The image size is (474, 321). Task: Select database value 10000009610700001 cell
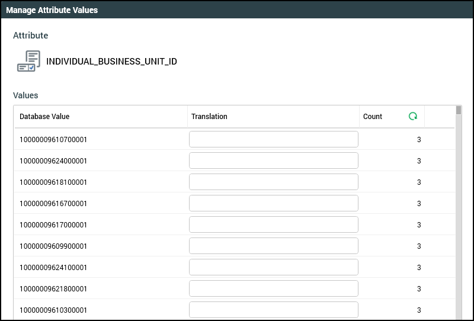(x=53, y=140)
